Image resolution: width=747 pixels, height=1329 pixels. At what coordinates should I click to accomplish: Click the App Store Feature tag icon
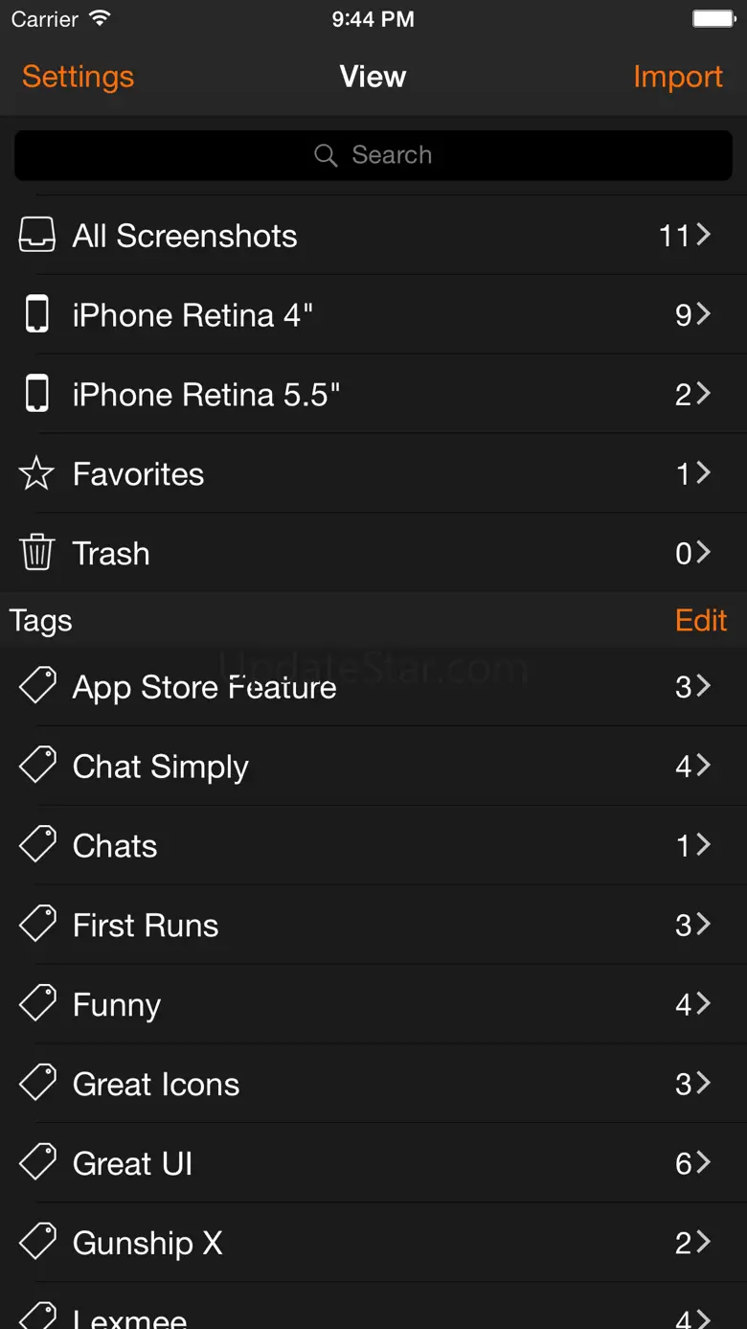(x=37, y=686)
